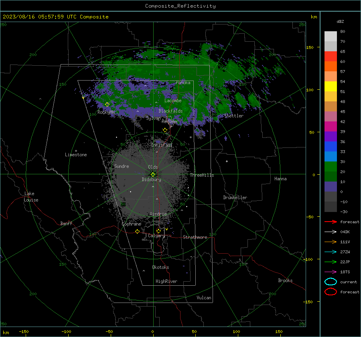This screenshot has width=361, height=337.
Task: Click the yellow V marker northeast of Calgary
Action: pos(166,229)
